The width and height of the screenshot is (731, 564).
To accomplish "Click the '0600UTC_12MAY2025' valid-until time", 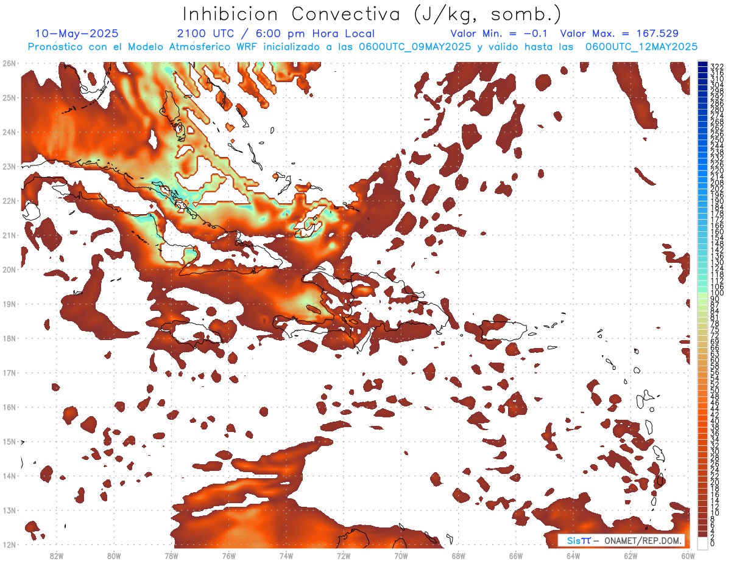I will [x=641, y=47].
